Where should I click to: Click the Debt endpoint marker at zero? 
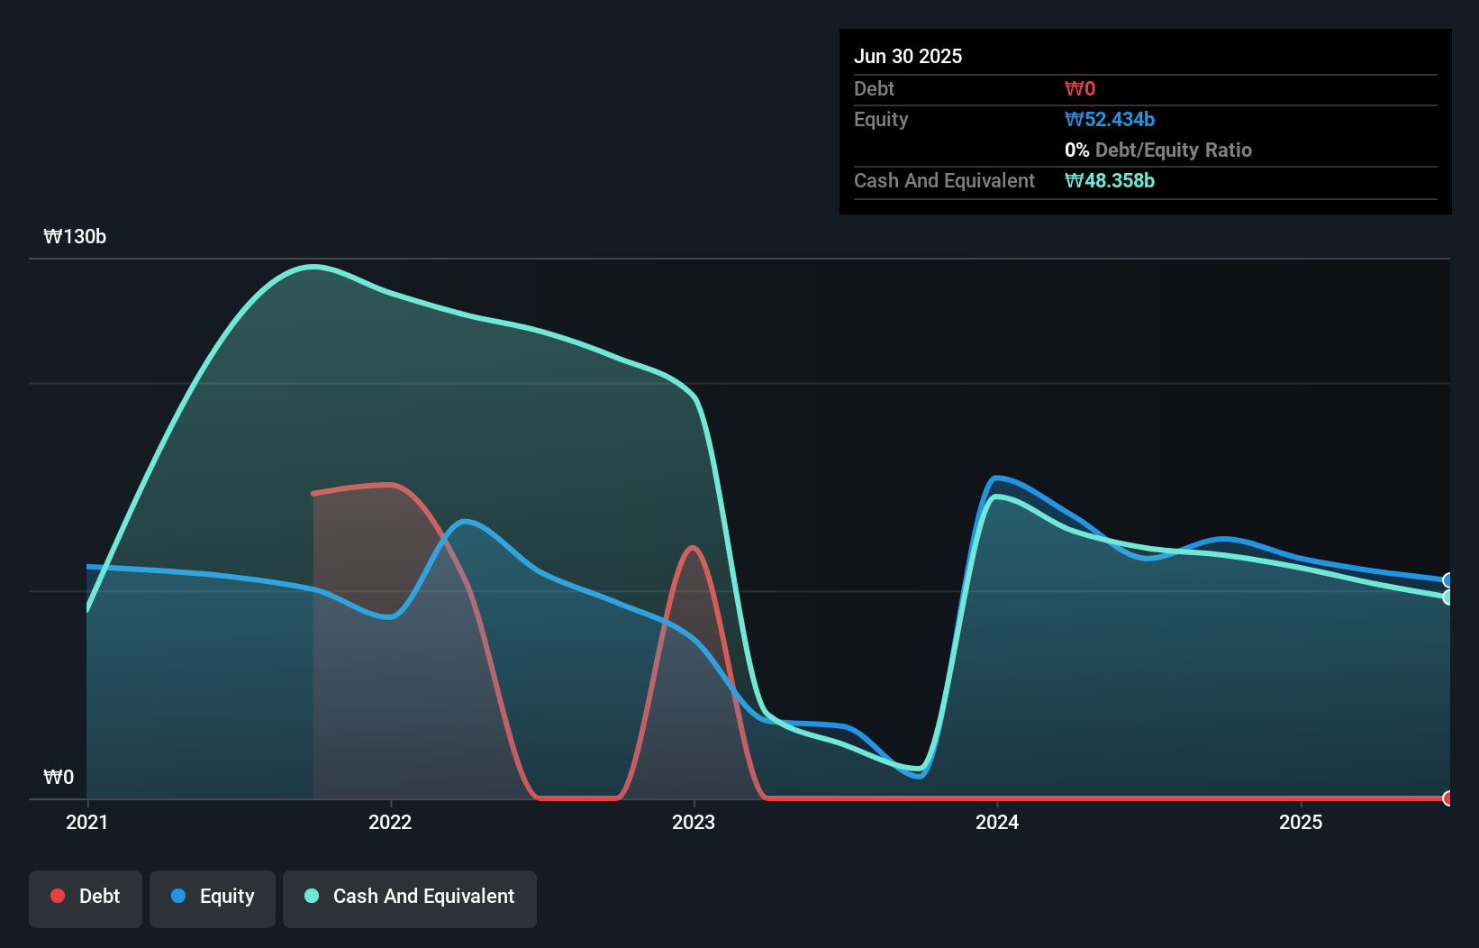(x=1448, y=798)
